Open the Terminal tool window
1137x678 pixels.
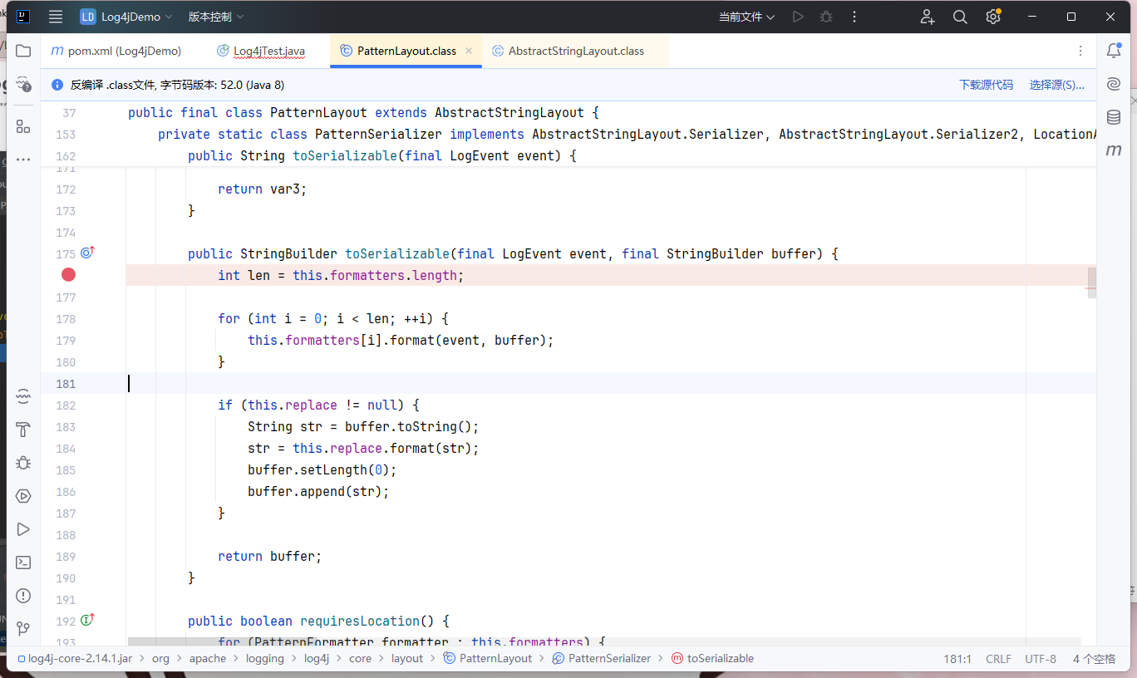(23, 563)
